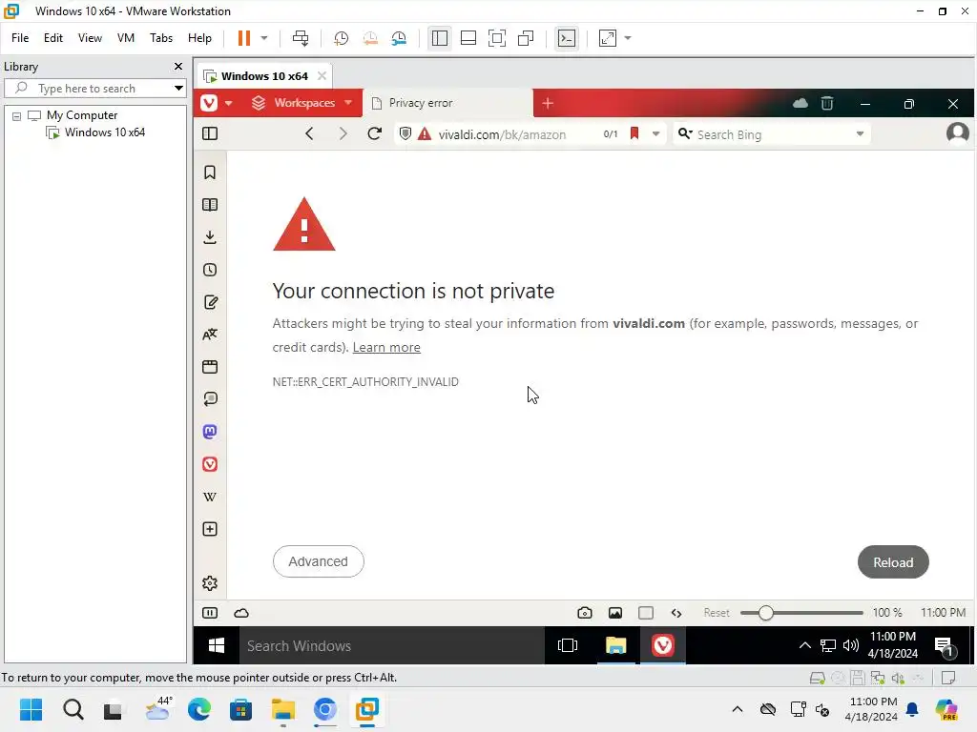Toggle image loading in status bar

(615, 613)
